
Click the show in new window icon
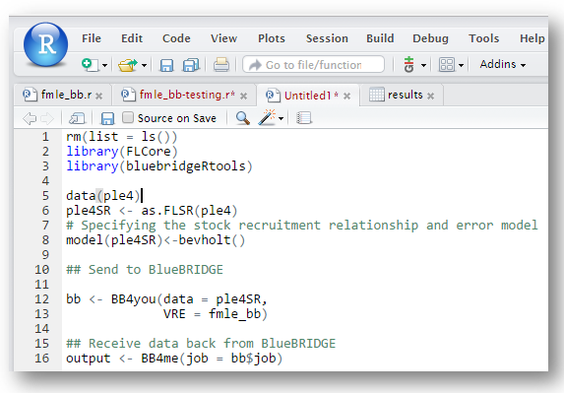[77, 118]
